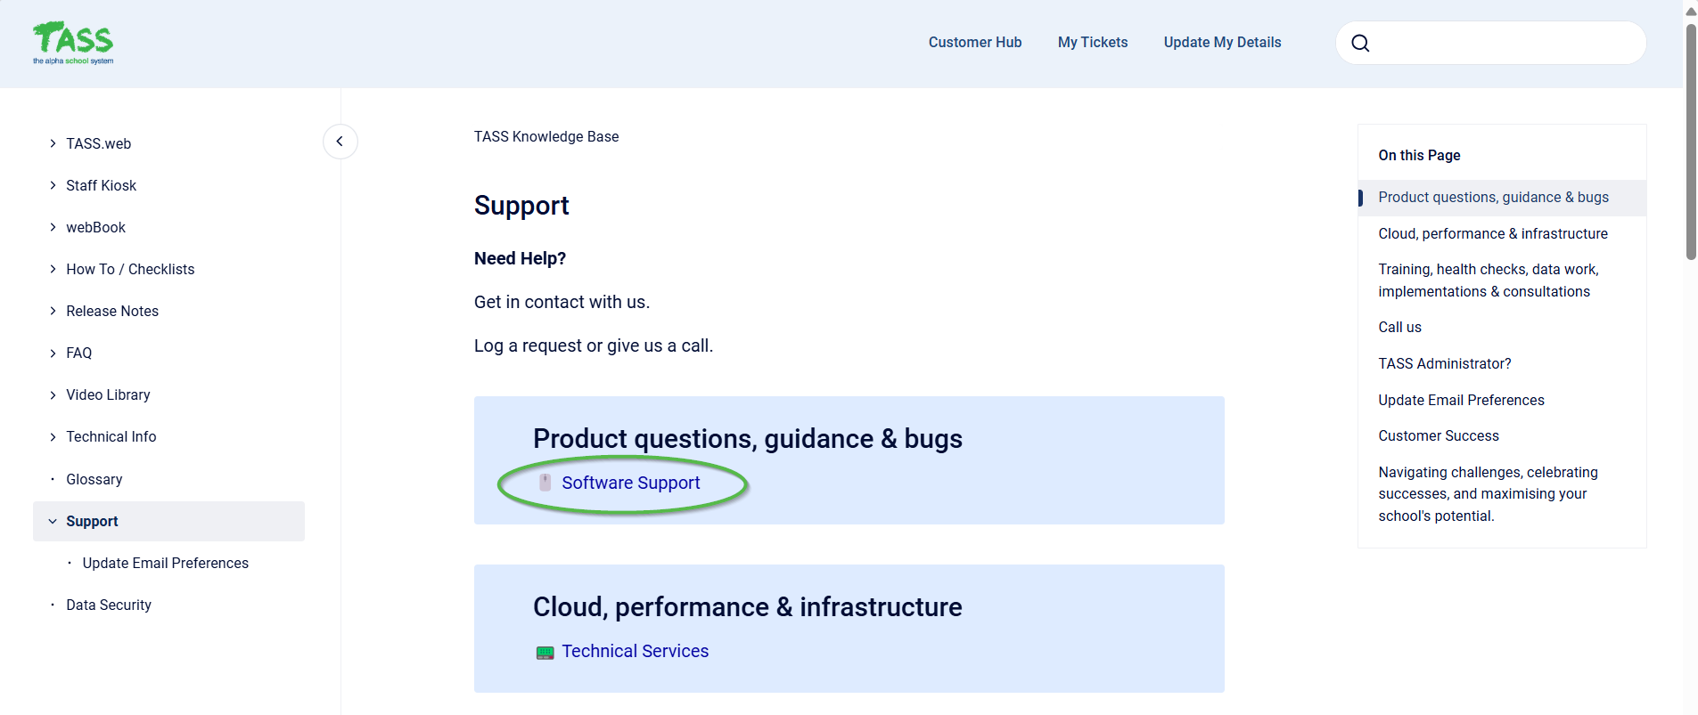Open the Glossary sidebar page

(94, 479)
